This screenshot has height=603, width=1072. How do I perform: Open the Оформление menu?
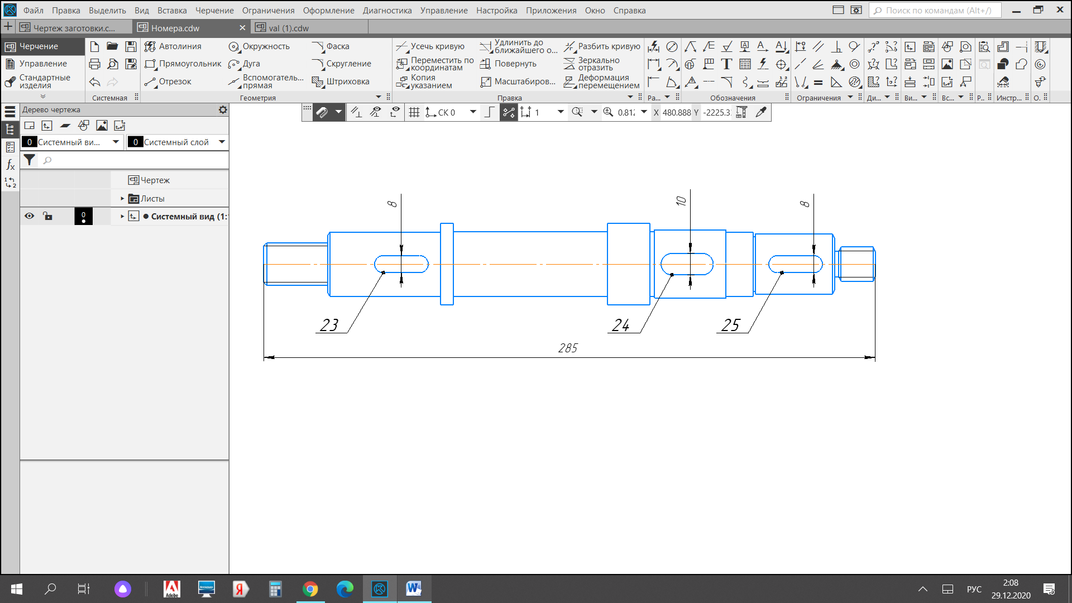tap(328, 11)
